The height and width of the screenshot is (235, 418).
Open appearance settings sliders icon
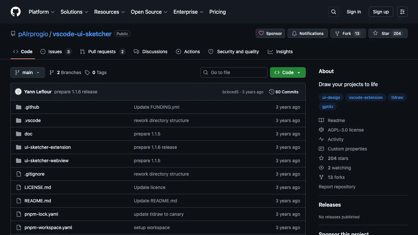pos(402,12)
